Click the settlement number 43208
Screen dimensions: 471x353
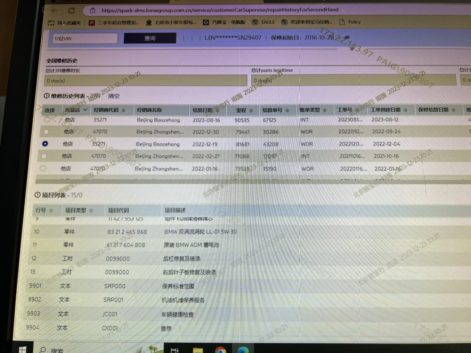(x=271, y=144)
